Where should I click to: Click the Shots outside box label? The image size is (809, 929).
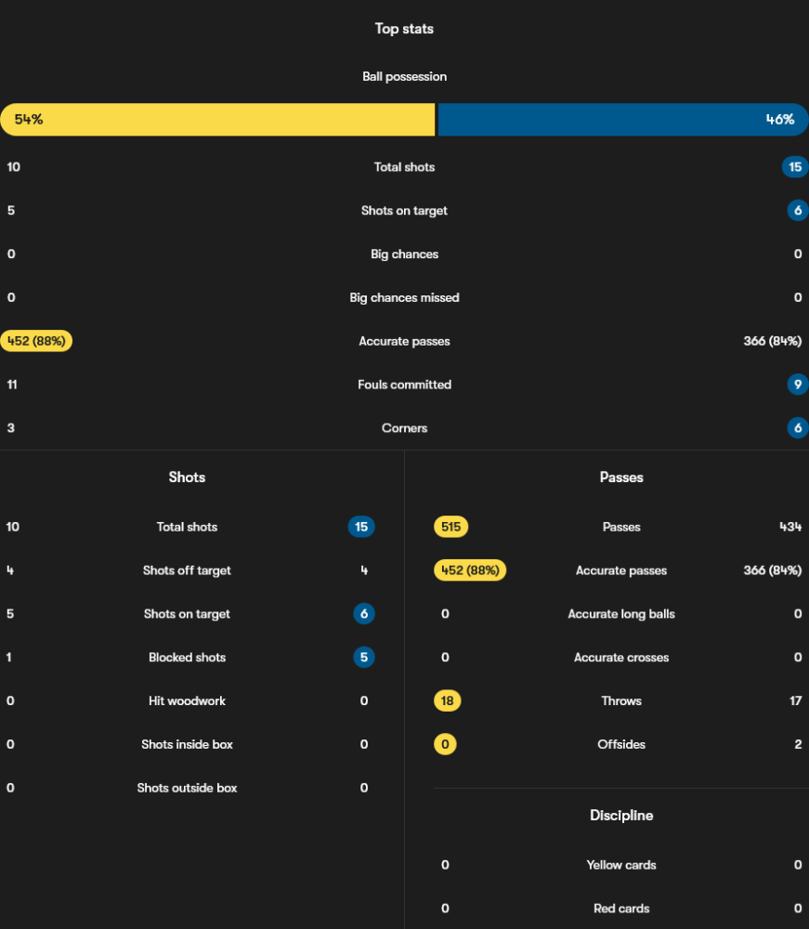(x=187, y=788)
